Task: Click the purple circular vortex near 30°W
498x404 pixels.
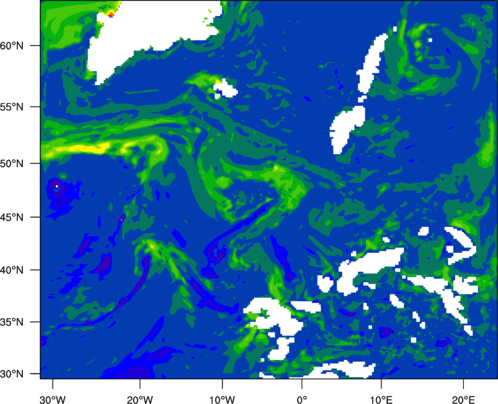Action: tap(56, 186)
